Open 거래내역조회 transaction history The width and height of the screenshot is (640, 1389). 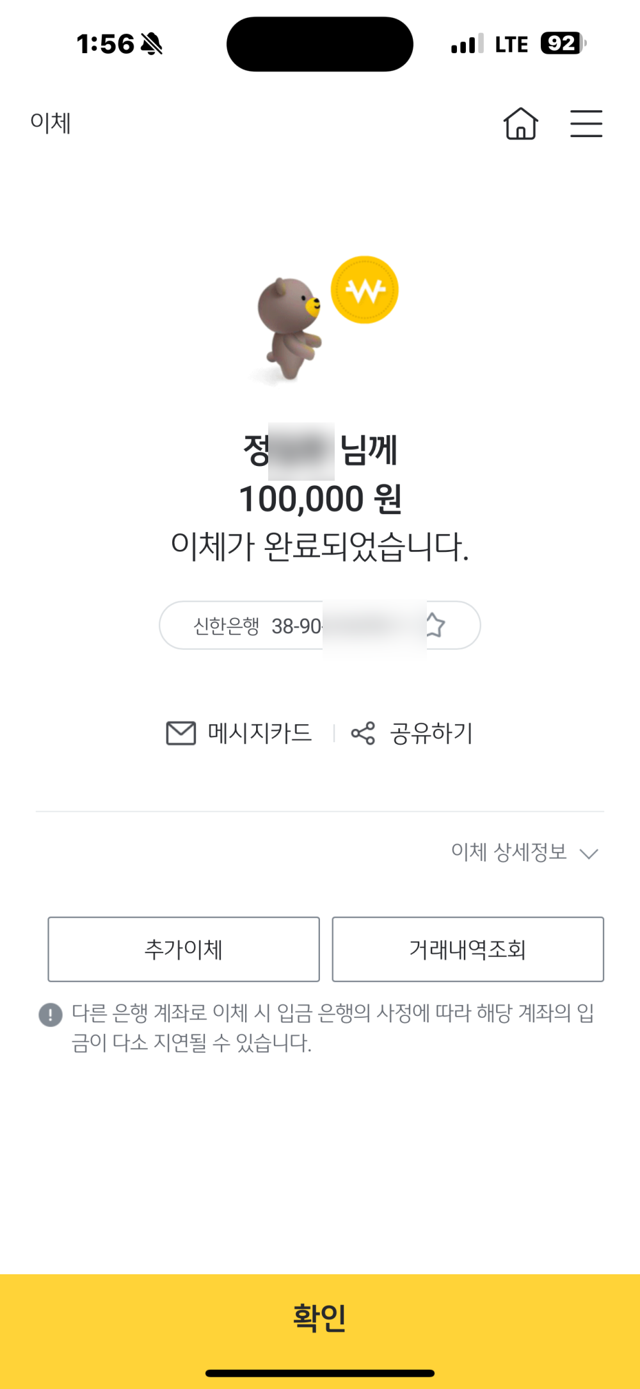pos(468,949)
